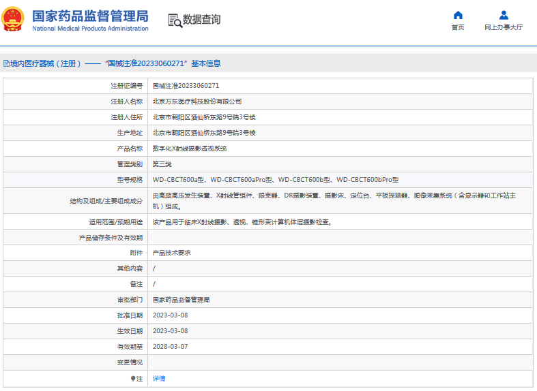Select the 注册人名称 label
This screenshot has width=537, height=391.
126,101
